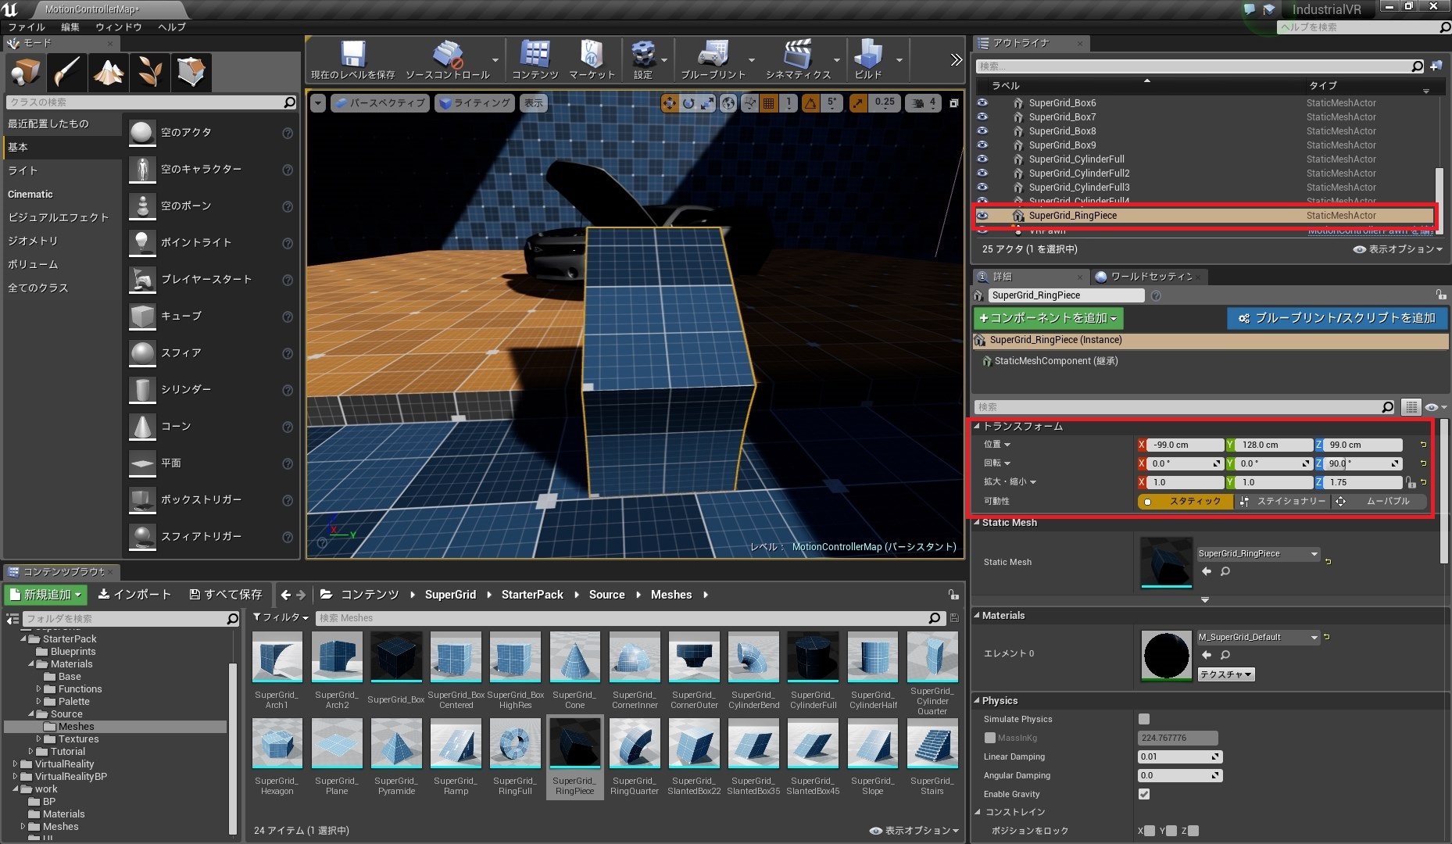Click the Add Component button
Viewport: 1452px width, 844px height.
coord(1049,318)
